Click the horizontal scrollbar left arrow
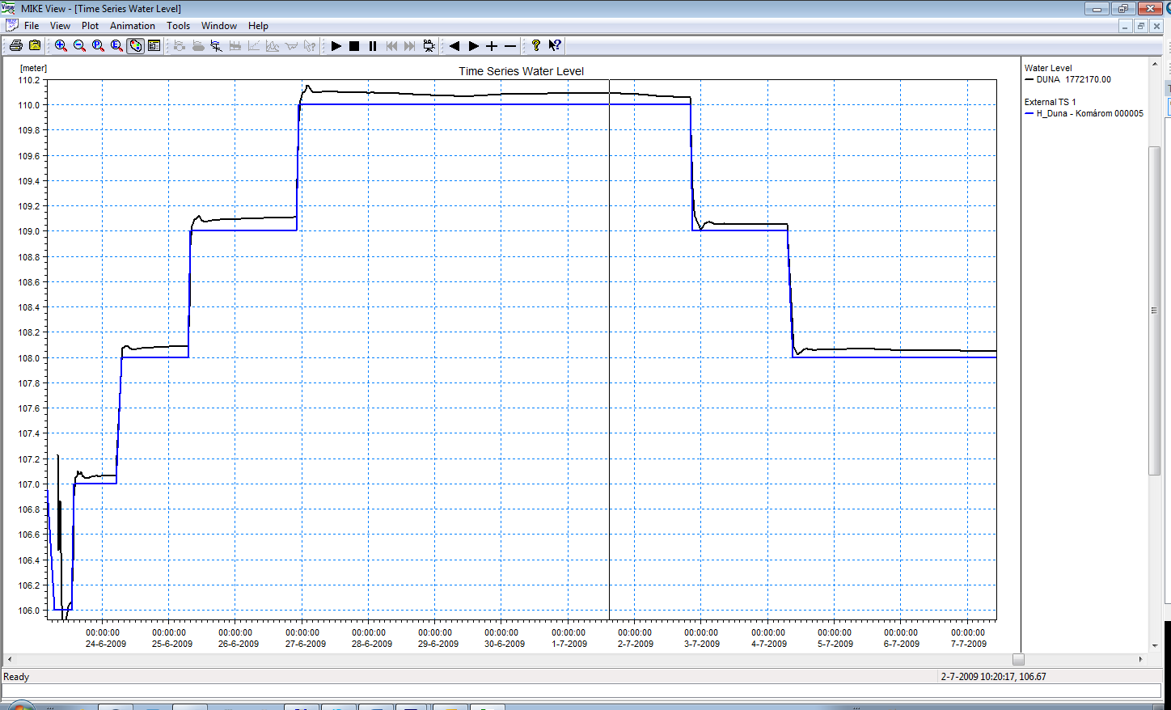Screen dimensions: 1171x710 [x=9, y=660]
